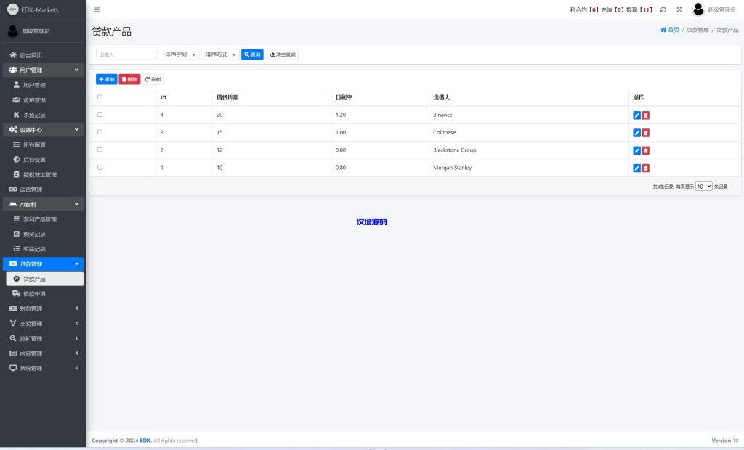Image resolution: width=744 pixels, height=450 pixels.
Task: Change the records per page dropdown
Action: point(703,187)
